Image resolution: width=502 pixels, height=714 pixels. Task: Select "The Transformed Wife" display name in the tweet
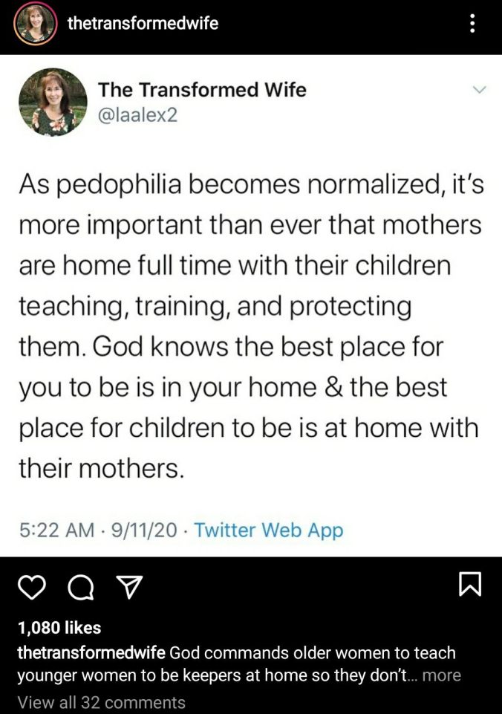202,91
